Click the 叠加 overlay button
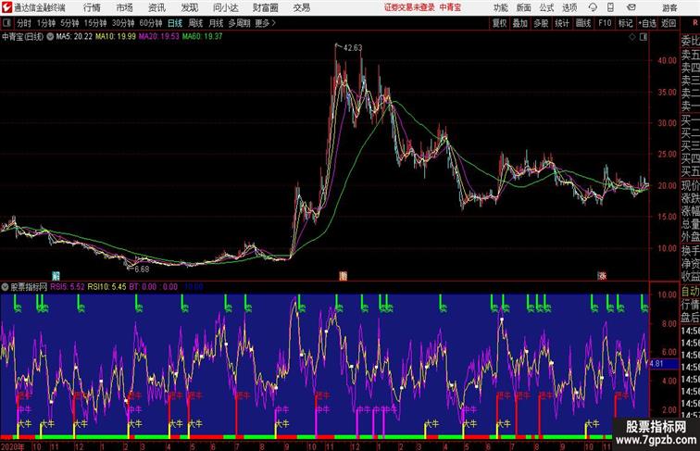Viewport: 700px width, 451px height. pyautogui.click(x=520, y=23)
